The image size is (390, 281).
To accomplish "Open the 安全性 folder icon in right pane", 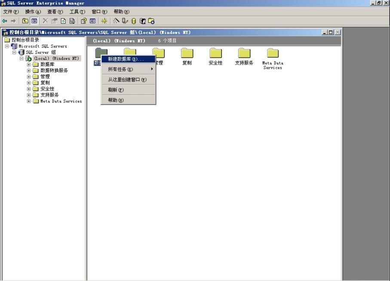I will tap(216, 53).
